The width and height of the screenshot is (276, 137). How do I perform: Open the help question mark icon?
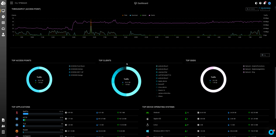(260, 3)
